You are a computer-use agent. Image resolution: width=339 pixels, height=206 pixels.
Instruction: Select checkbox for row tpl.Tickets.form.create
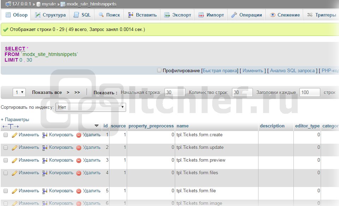[6, 135]
